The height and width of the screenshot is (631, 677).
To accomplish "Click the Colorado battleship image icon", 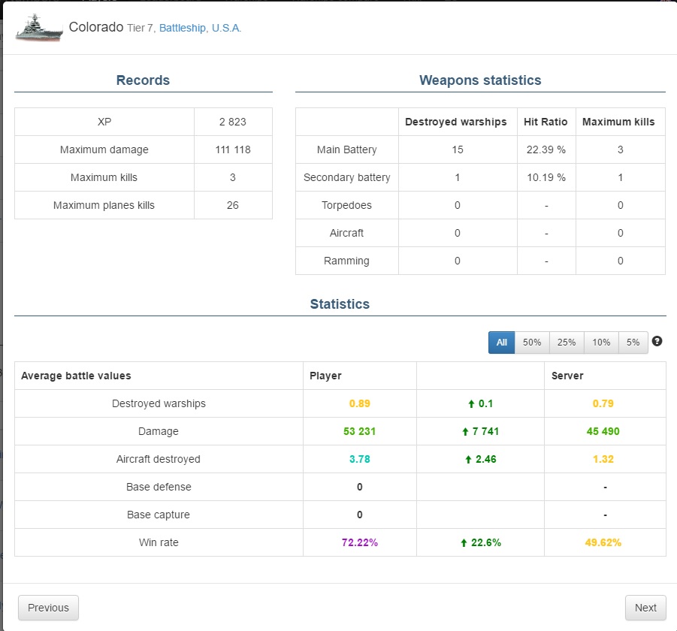I will [39, 28].
